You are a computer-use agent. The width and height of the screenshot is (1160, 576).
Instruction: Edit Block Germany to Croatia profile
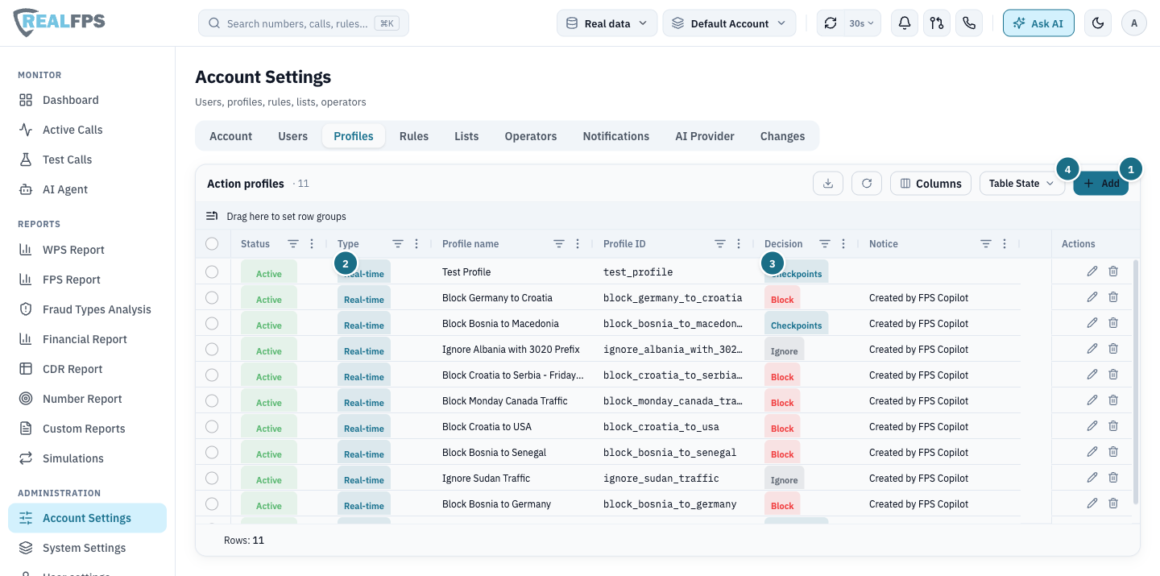click(x=1092, y=297)
